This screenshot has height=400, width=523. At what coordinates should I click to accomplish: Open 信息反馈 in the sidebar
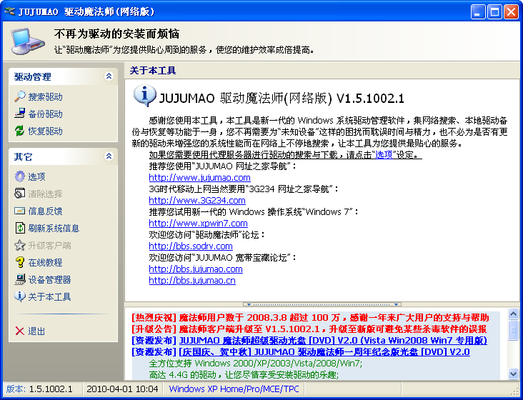tap(45, 211)
